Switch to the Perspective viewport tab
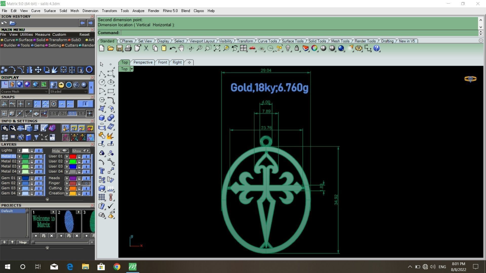Viewport: 486px width, 273px height. pyautogui.click(x=143, y=62)
